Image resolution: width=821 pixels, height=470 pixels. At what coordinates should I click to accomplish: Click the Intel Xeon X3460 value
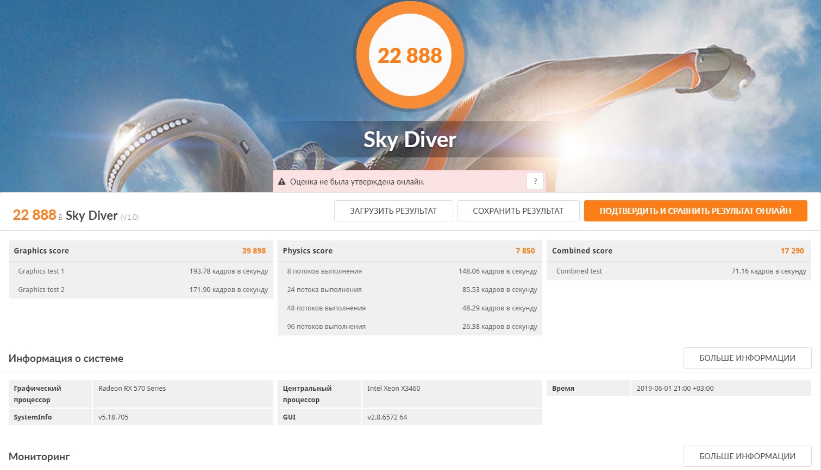coord(393,389)
